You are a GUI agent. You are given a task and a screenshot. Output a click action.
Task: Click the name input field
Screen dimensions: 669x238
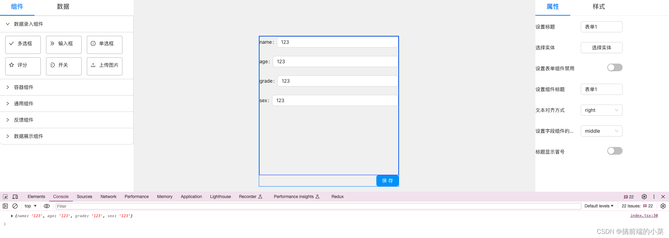[x=337, y=42]
